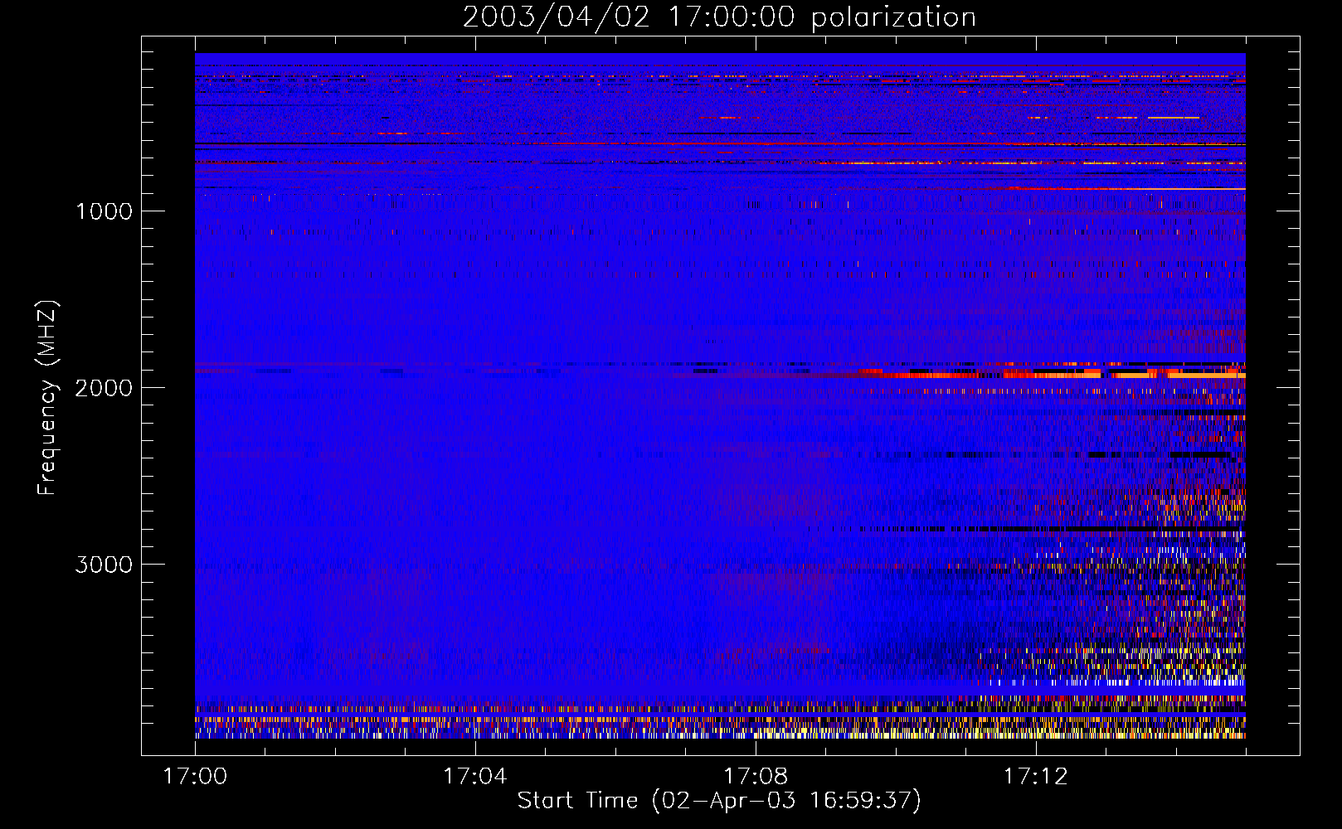1342x829 pixels.
Task: Click the '1000' frequency tick label
Action: click(x=104, y=211)
